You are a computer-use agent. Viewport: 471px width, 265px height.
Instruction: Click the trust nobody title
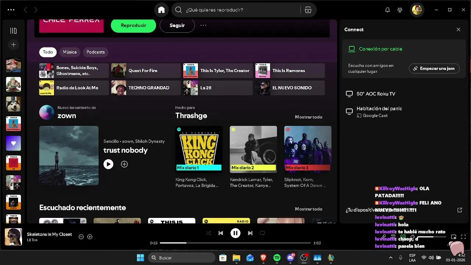coord(125,150)
